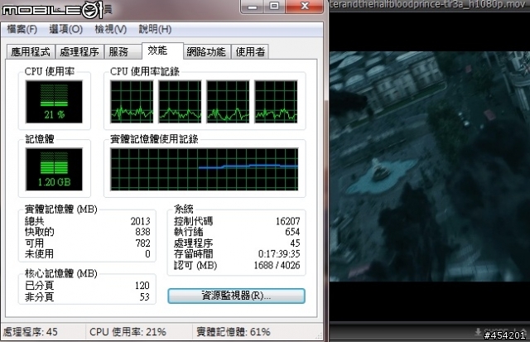Open the 說明(H) menu
This screenshot has height=342, width=530.
click(155, 30)
